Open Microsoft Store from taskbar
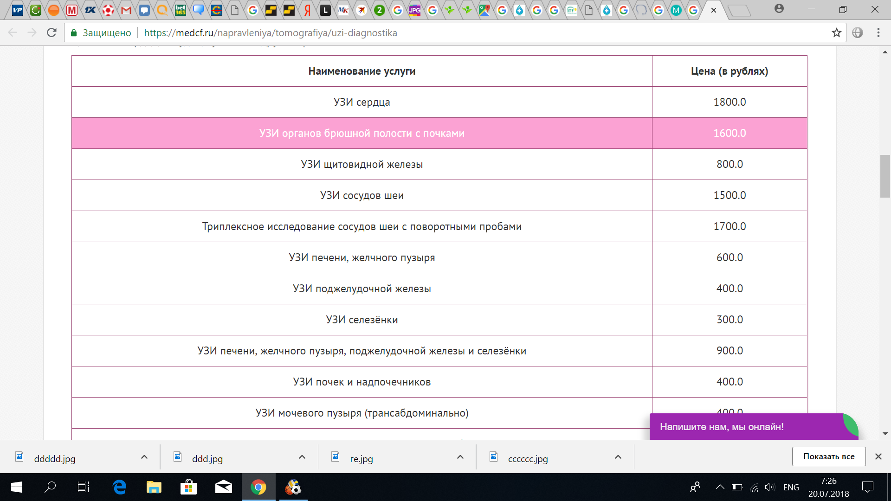891x501 pixels. pos(188,487)
